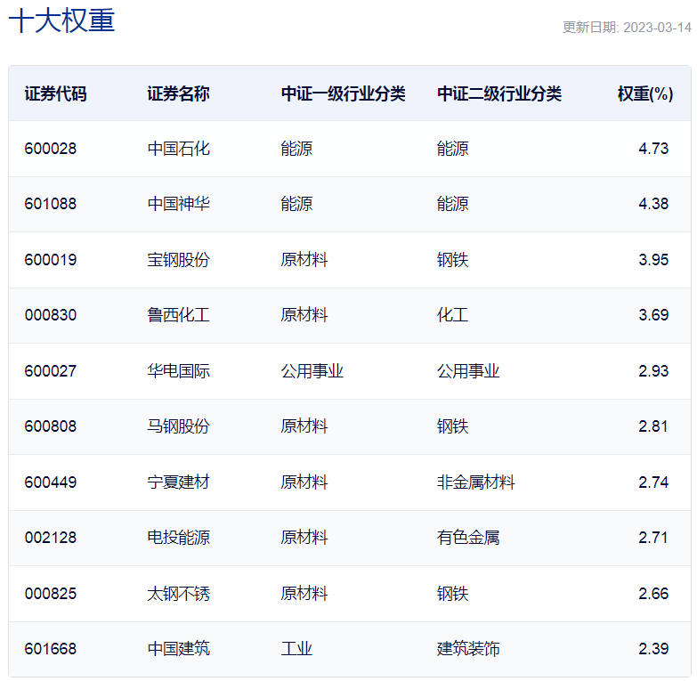Click weight value 2.81
The height and width of the screenshot is (681, 697).
(653, 426)
